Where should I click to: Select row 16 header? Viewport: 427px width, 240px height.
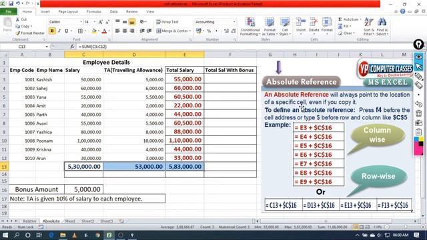pos(4,189)
